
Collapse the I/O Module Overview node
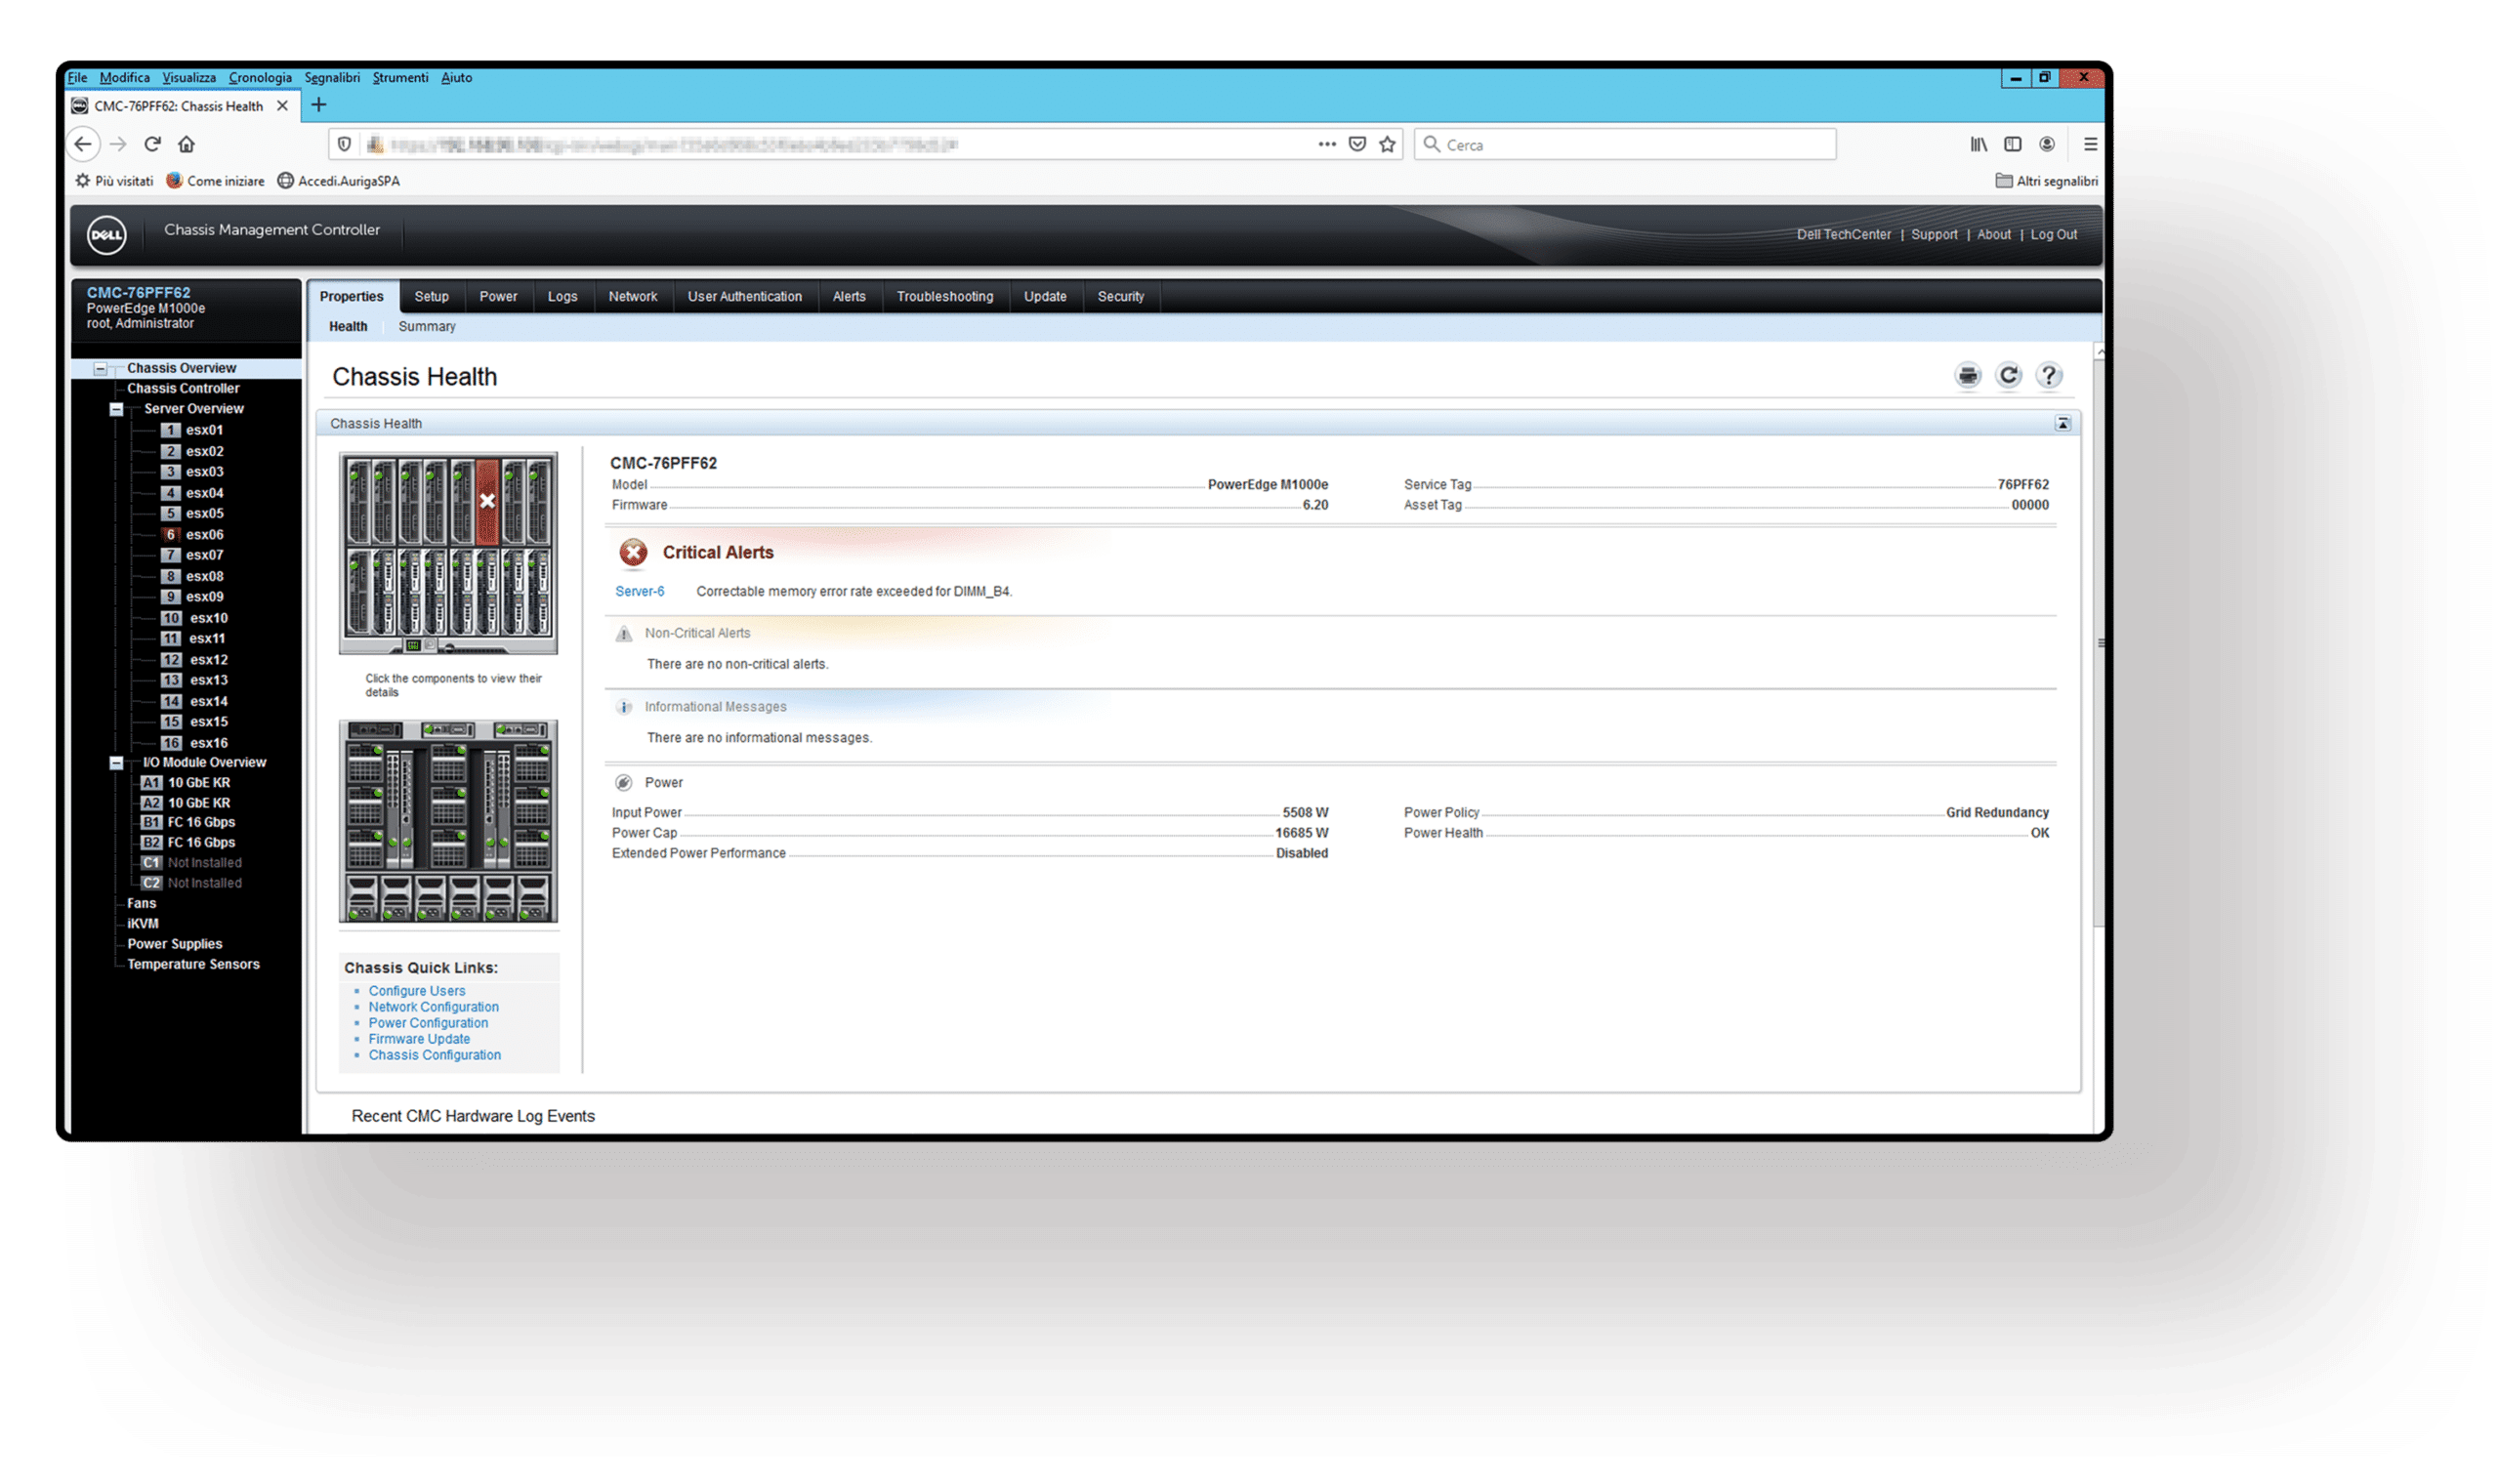[x=116, y=763]
